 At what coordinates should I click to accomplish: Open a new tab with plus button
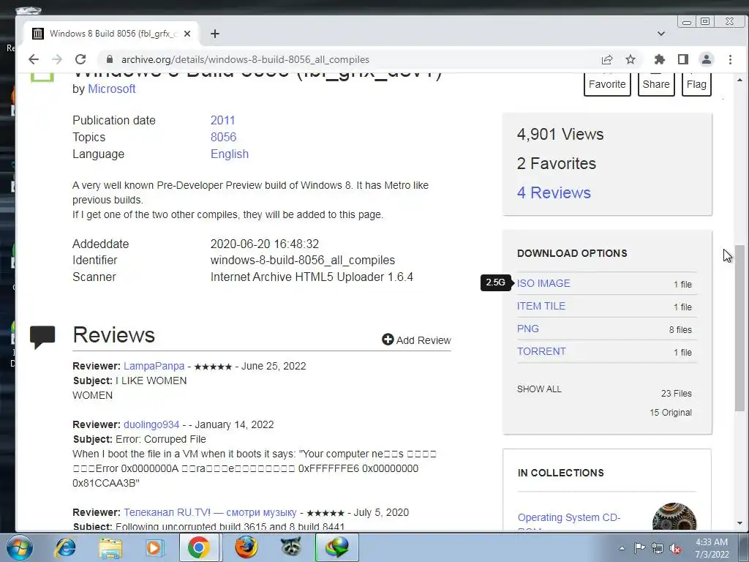pyautogui.click(x=215, y=34)
